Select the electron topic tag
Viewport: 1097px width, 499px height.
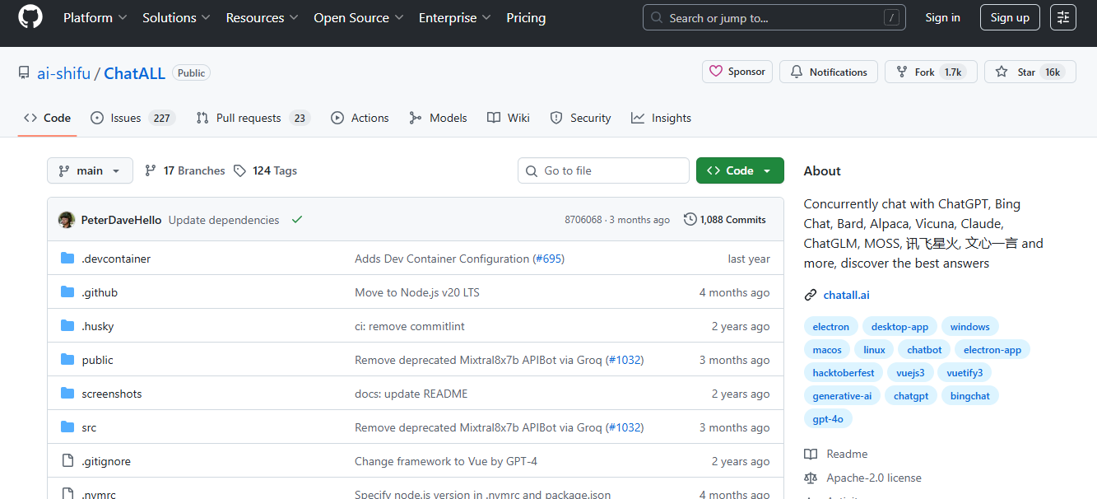click(x=830, y=327)
